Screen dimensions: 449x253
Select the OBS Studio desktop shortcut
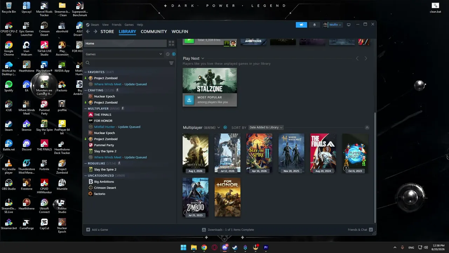[9, 185]
